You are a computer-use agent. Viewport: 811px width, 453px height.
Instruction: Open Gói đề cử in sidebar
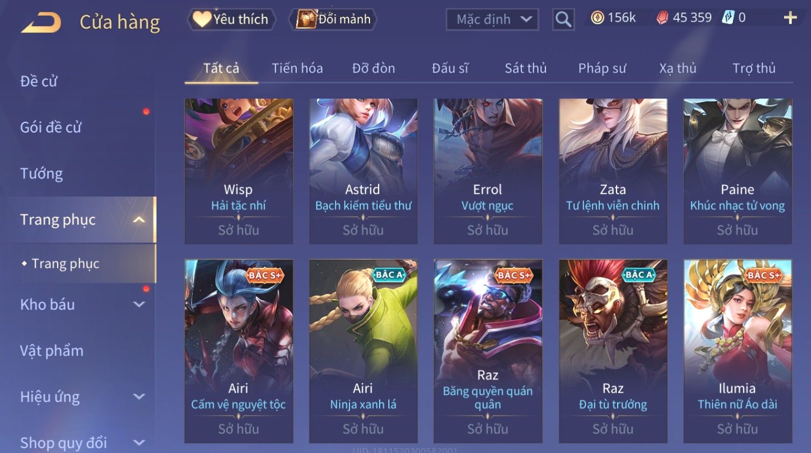[51, 128]
